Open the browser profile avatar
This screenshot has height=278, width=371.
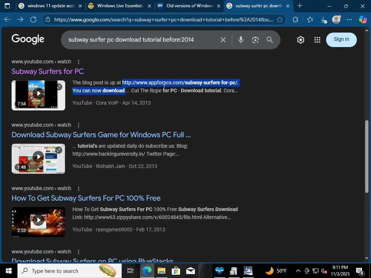(336, 20)
